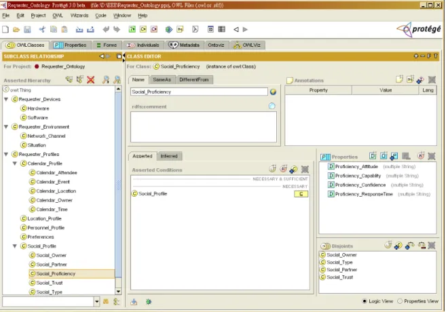Click the red X delete class icon

91,80
